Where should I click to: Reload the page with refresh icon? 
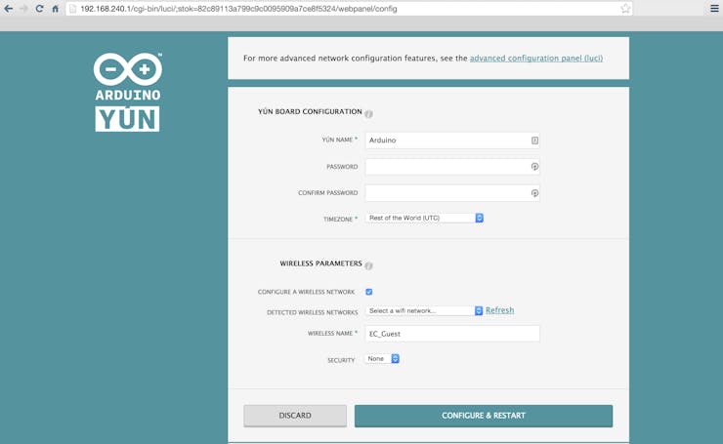pos(40,8)
